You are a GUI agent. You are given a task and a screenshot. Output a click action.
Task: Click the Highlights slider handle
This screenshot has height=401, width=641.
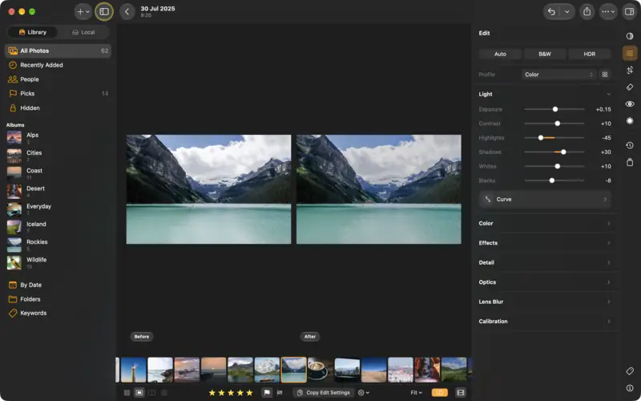coord(540,138)
